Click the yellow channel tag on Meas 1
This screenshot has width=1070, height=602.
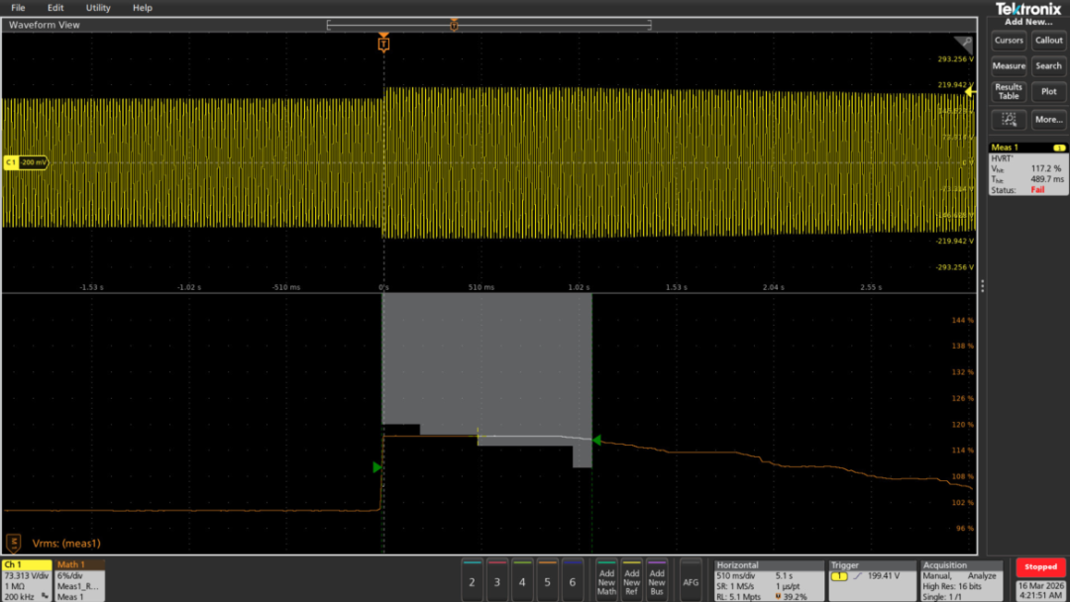1059,148
